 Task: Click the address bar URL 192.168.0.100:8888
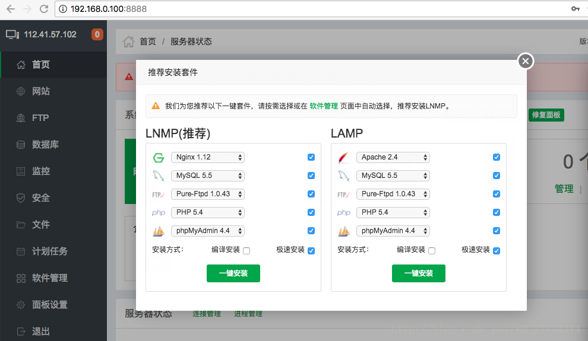(109, 9)
